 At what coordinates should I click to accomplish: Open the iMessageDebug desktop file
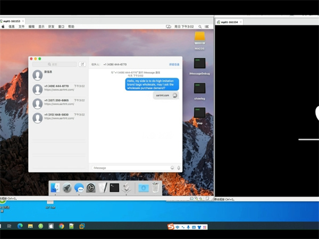(200, 64)
